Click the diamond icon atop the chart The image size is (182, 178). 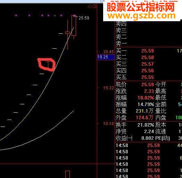(x=90, y=6)
